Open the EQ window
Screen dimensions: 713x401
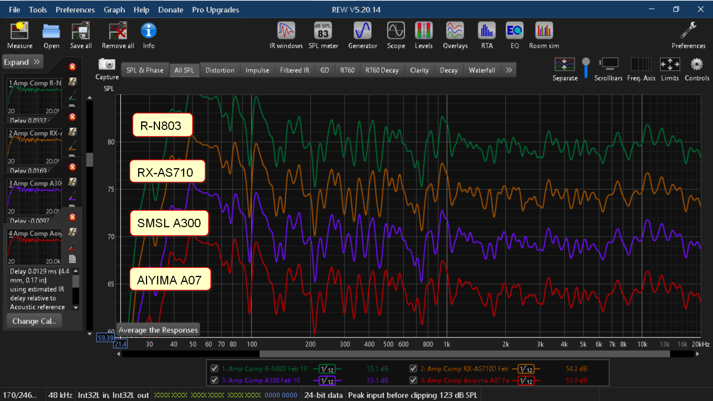515,35
